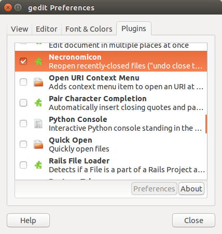Uncheck the Necronomicon plugin checkbox
This screenshot has height=234, width=222.
click(x=23, y=61)
